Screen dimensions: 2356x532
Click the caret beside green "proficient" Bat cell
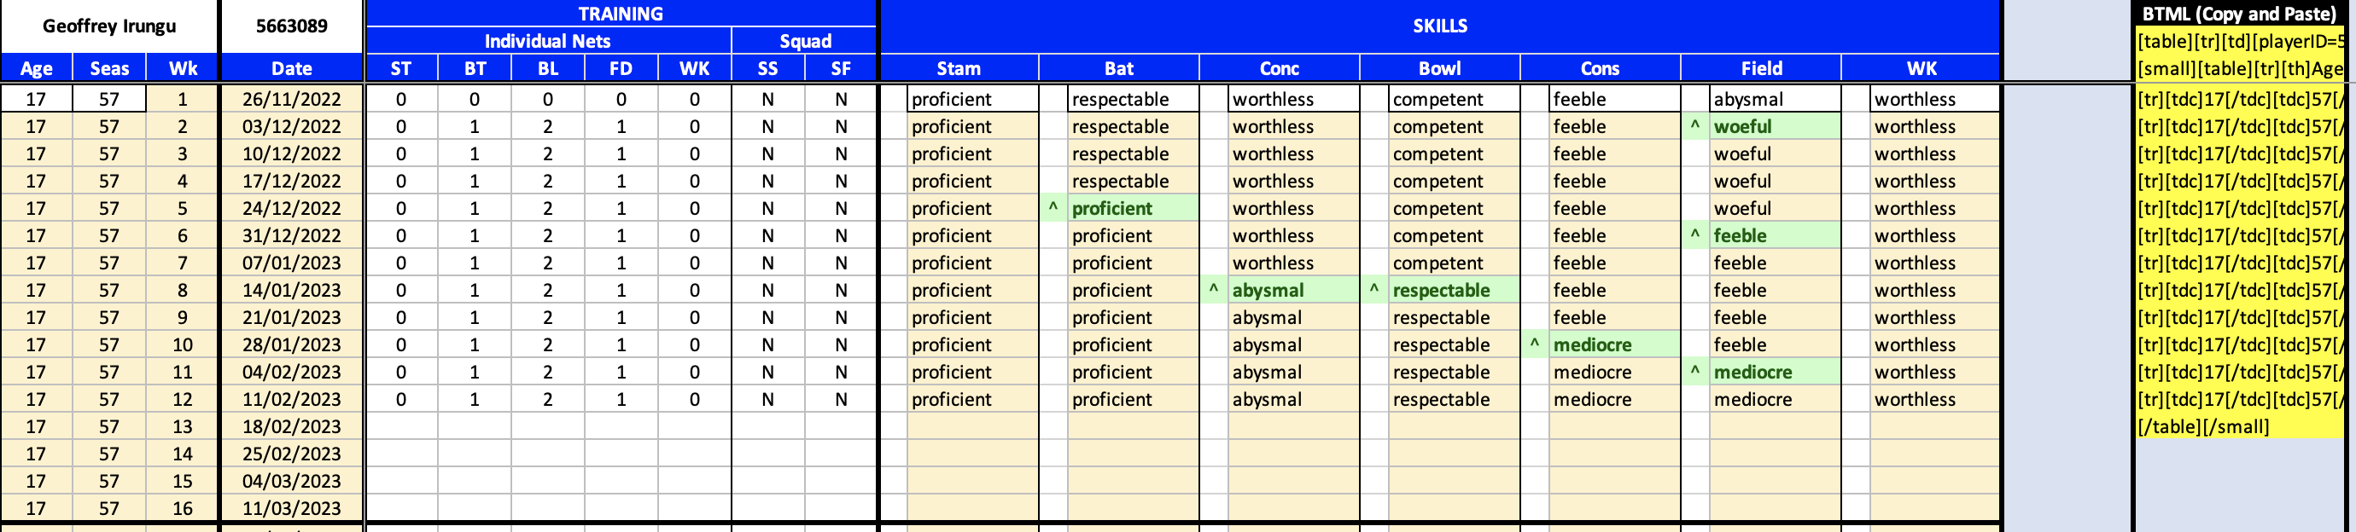pos(1053,208)
